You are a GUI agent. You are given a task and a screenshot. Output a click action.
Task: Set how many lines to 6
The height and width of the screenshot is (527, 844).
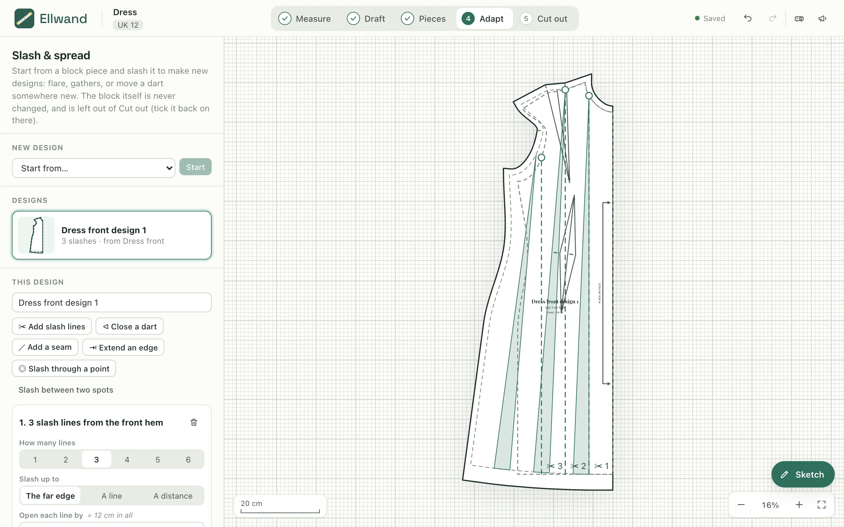[x=188, y=459]
